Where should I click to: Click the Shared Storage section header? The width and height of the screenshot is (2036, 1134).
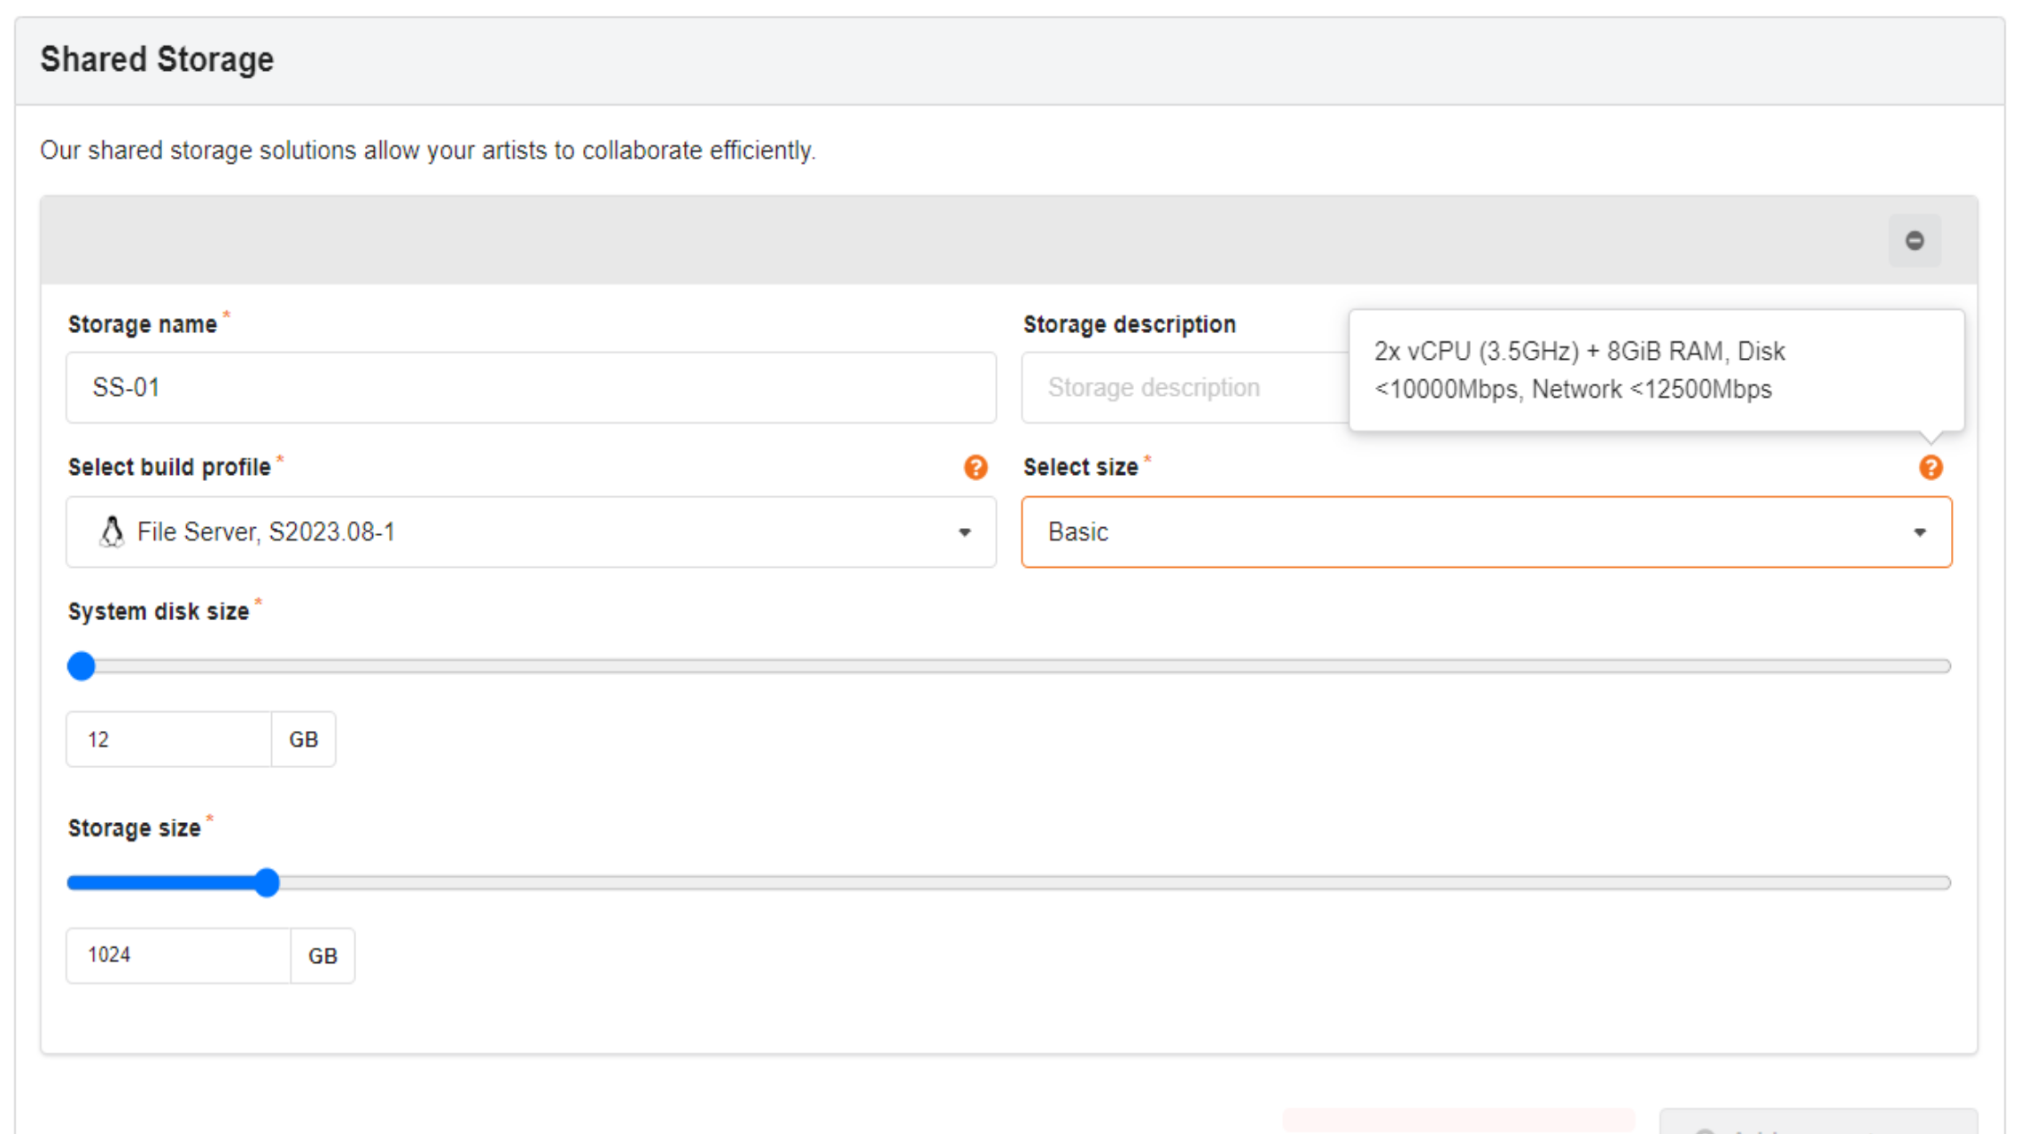[x=157, y=59]
